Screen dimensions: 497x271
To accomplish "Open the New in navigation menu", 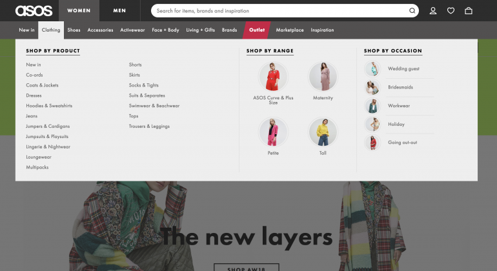I will point(26,30).
